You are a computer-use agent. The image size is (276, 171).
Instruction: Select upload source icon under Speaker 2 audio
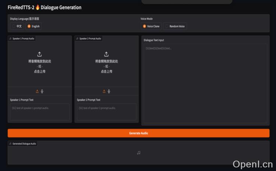pos(104,91)
